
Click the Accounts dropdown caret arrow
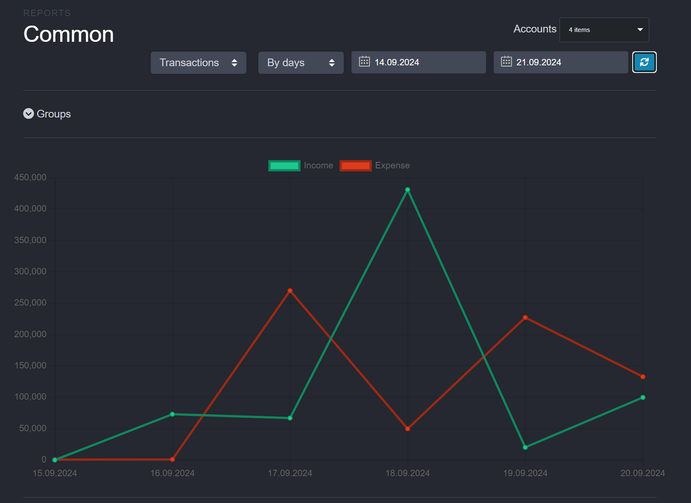[640, 30]
